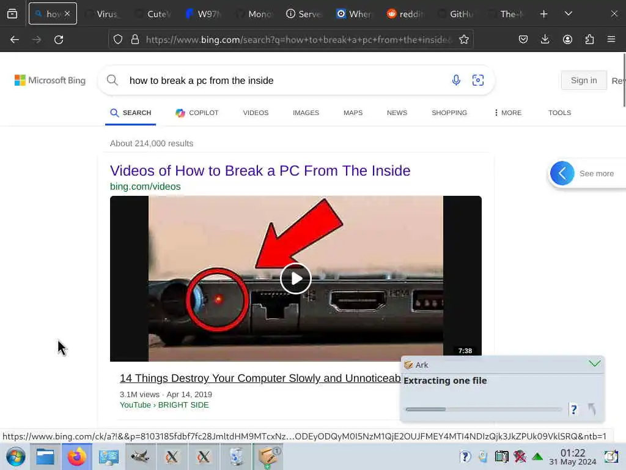The image size is (626, 470).
Task: Open the bing.com/videos link
Action: 145,187
